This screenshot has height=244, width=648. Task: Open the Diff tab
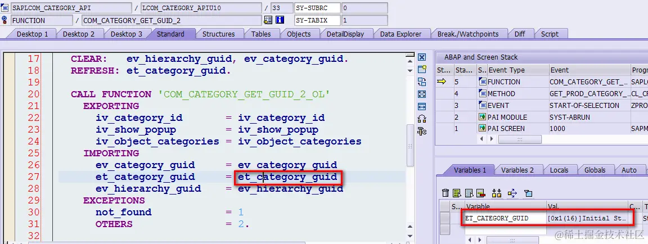pos(520,34)
